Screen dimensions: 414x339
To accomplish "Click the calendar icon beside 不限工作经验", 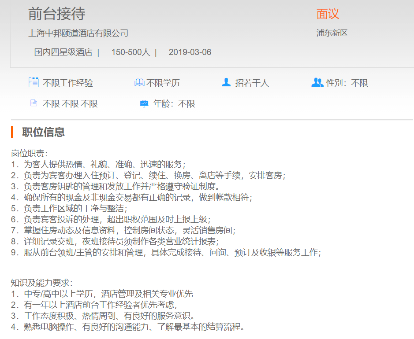I will [34, 82].
